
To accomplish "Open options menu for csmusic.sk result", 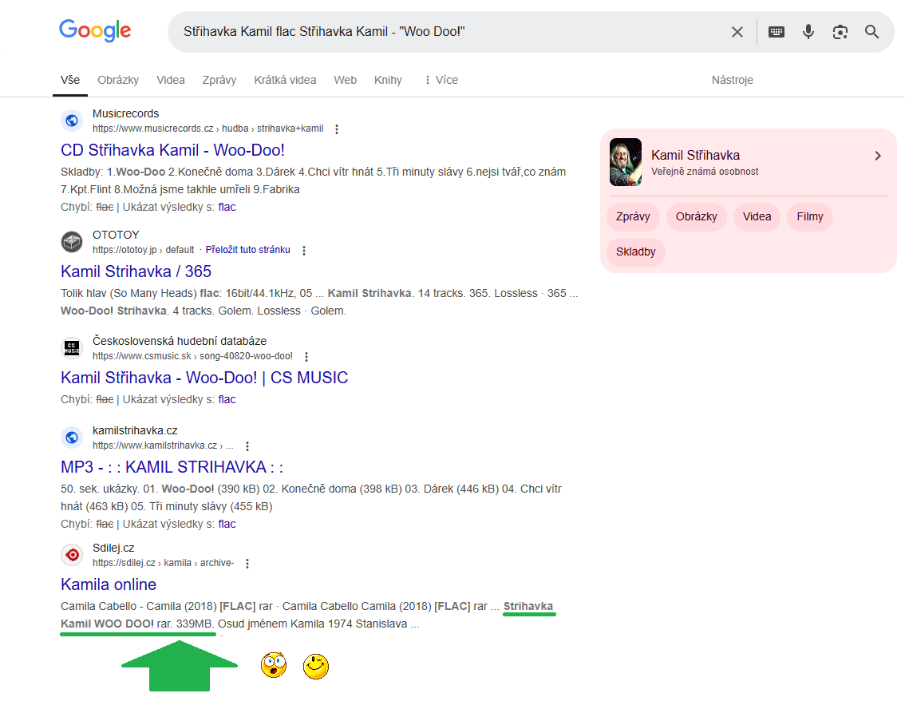I will tap(306, 357).
